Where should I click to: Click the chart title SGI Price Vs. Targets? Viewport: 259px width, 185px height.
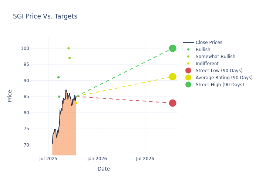pyautogui.click(x=45, y=16)
